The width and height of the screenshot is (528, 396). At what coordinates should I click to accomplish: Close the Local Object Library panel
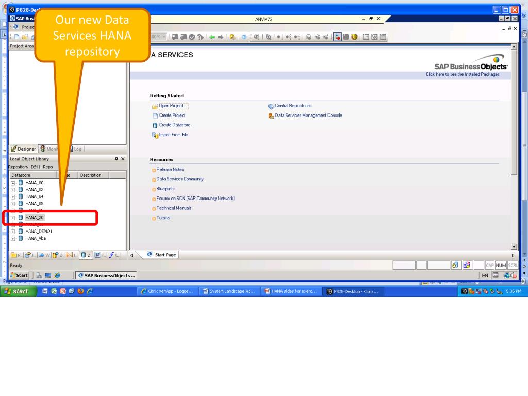tap(123, 159)
